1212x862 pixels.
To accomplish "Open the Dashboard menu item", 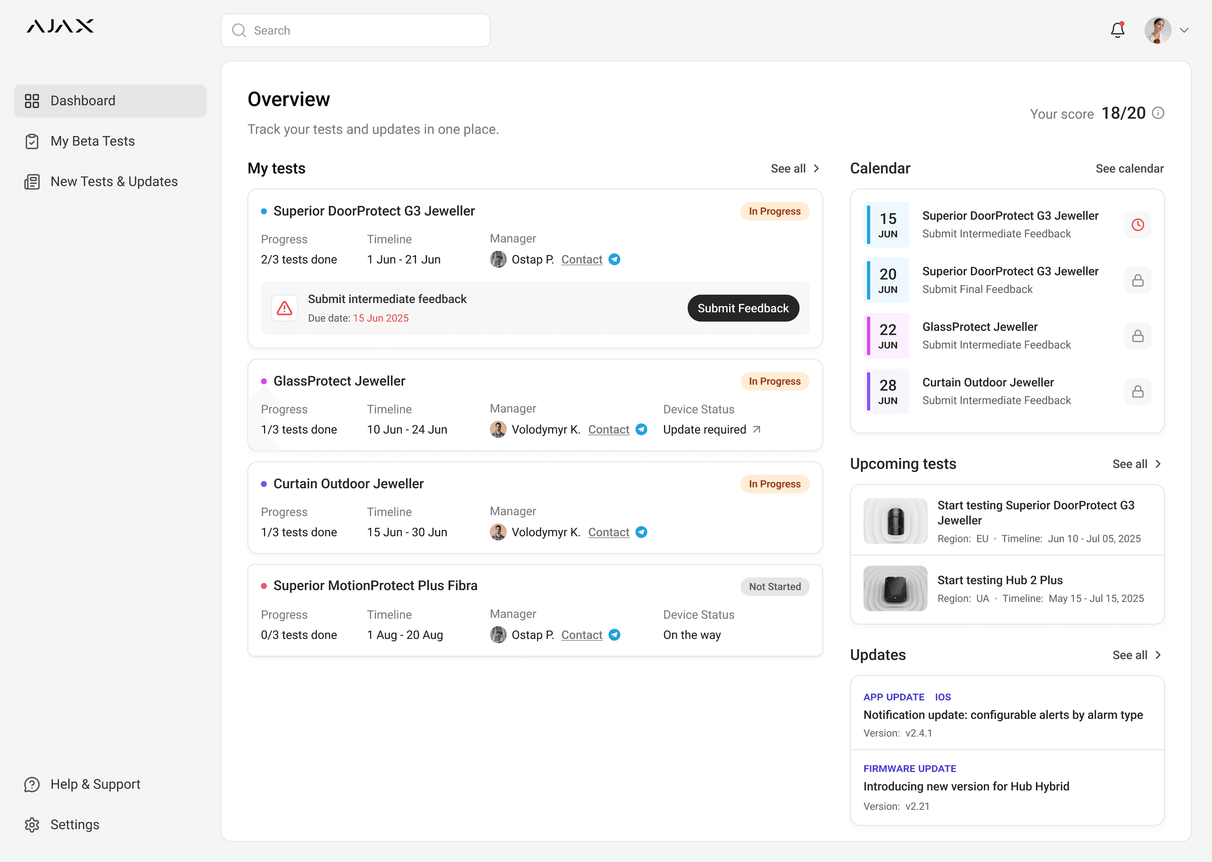I will point(110,101).
